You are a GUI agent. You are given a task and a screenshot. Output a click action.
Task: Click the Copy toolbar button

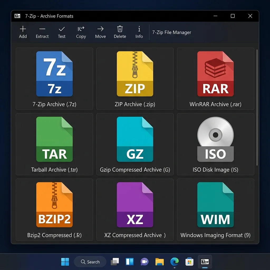81,32
